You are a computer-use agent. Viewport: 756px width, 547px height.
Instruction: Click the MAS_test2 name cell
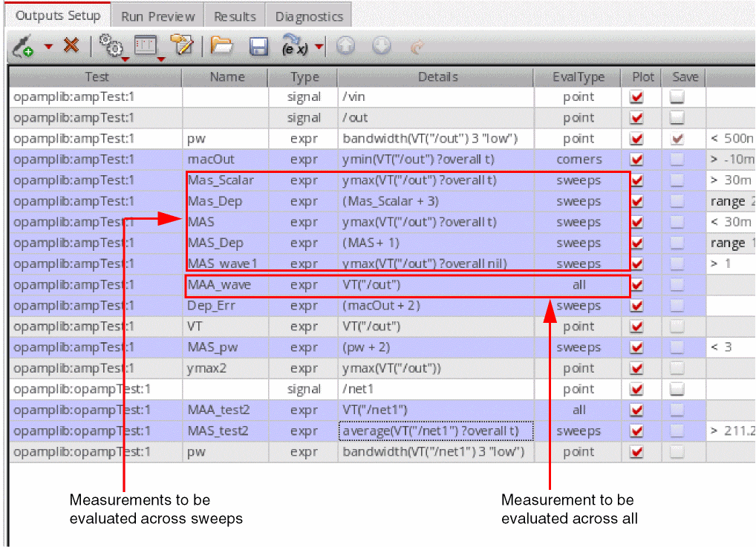pos(226,431)
